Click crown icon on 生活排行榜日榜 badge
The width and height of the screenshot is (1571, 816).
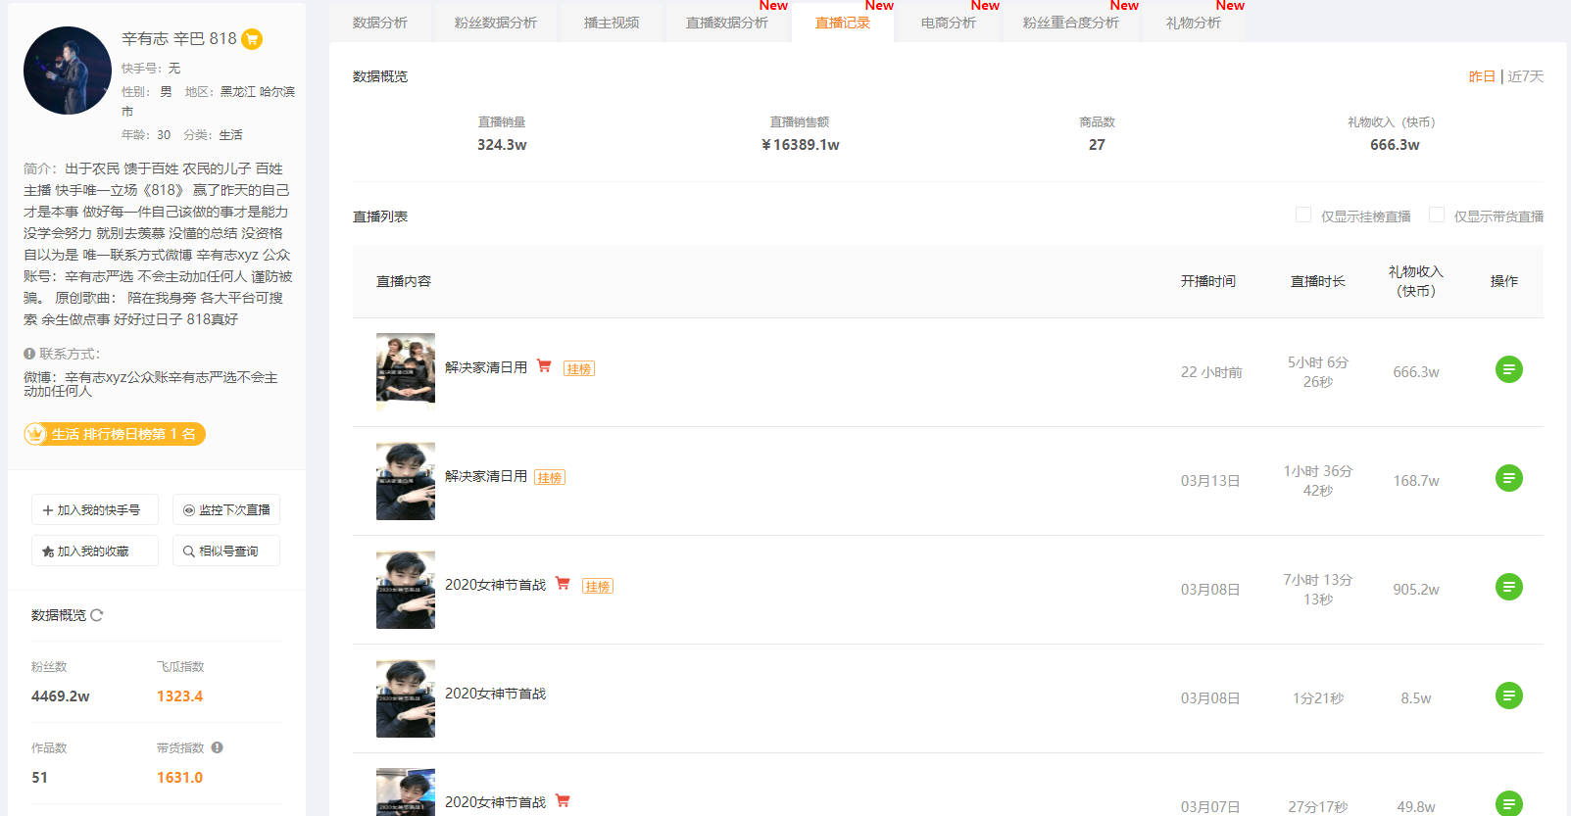click(36, 434)
